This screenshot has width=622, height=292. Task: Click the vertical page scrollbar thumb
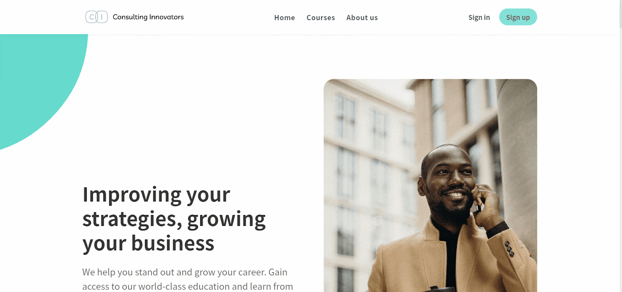pyautogui.click(x=620, y=14)
